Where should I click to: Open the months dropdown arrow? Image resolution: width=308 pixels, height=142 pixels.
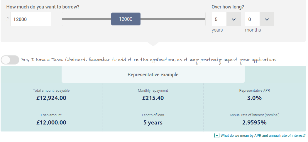(267, 19)
